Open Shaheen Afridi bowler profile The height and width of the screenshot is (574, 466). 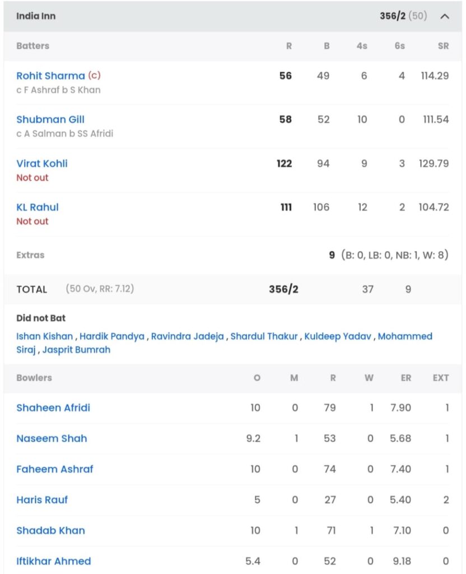pos(53,408)
